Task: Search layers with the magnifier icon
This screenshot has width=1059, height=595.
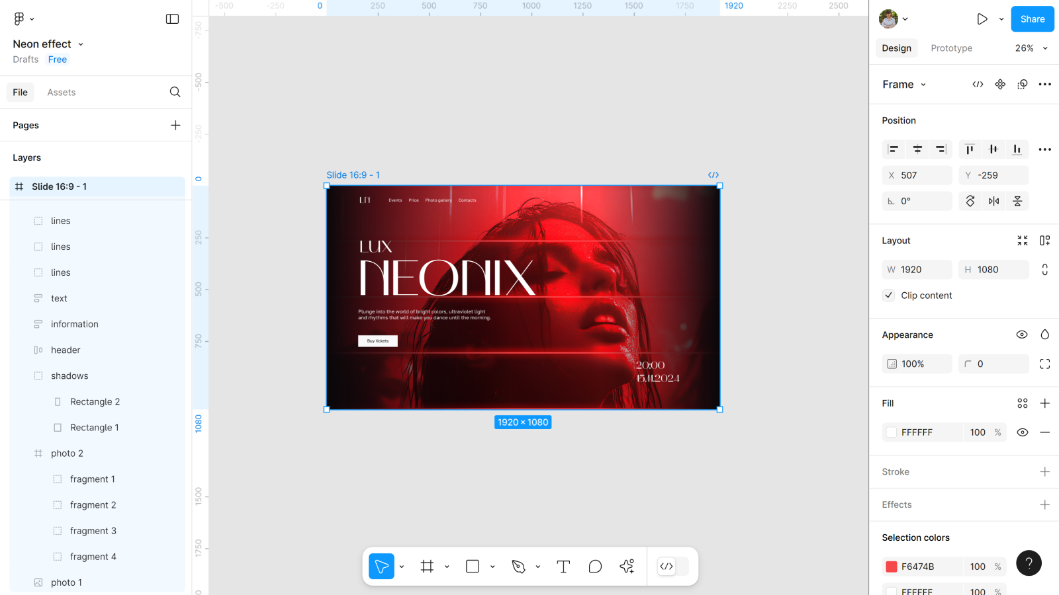Action: click(175, 93)
